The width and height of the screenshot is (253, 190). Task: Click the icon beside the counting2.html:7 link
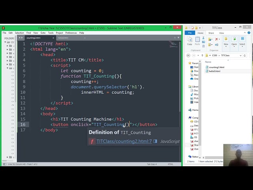155,141
